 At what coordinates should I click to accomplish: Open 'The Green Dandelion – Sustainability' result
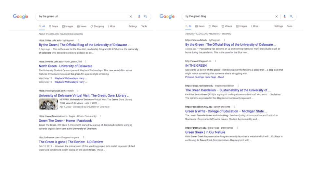pos(228,90)
